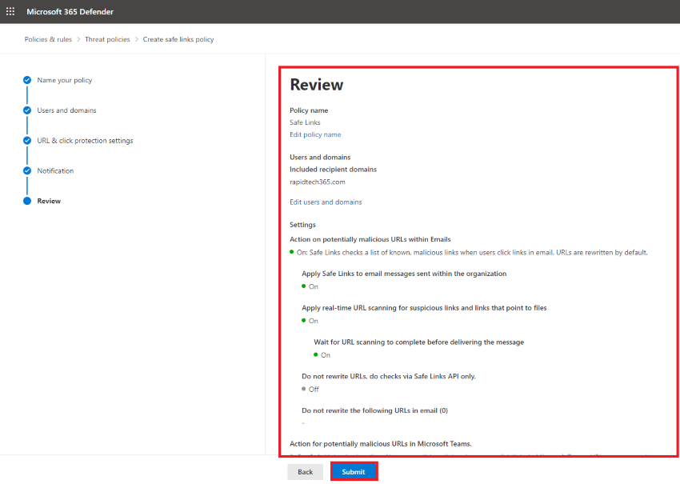Click Apply Safe Links to email messages label
The image size is (680, 484).
(x=404, y=274)
